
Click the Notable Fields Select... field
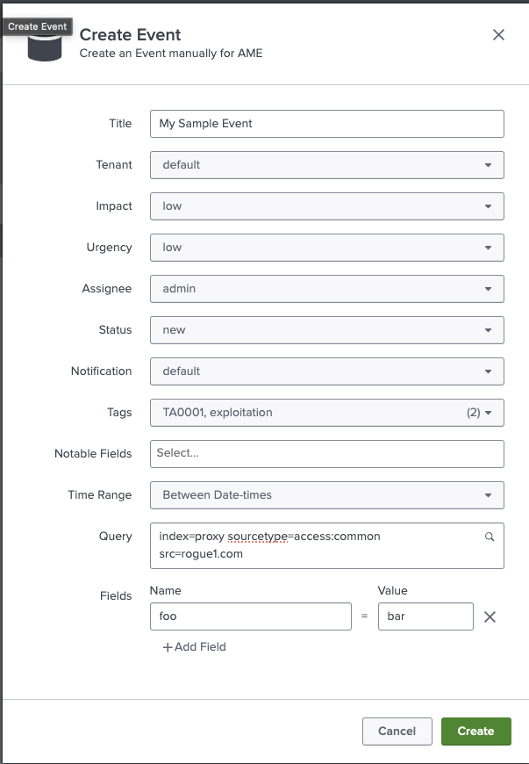pyautogui.click(x=326, y=453)
